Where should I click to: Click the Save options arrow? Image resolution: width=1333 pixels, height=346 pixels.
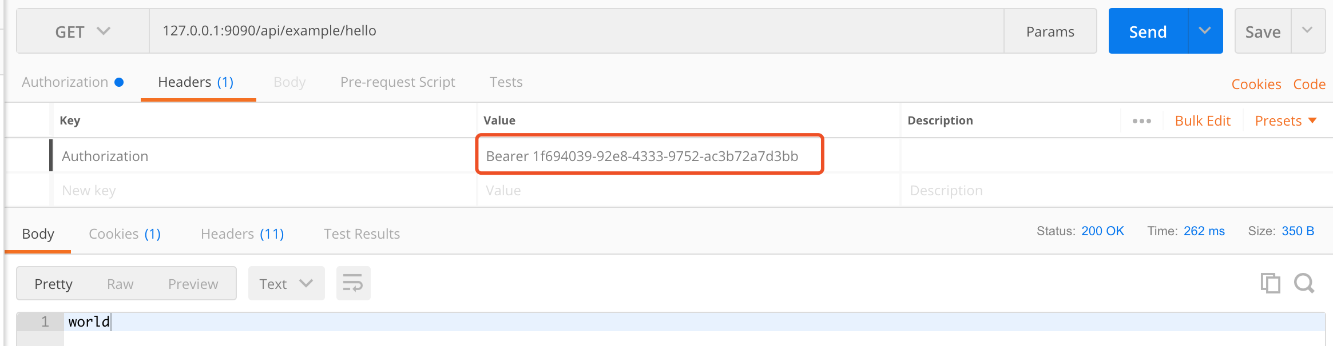pyautogui.click(x=1309, y=31)
